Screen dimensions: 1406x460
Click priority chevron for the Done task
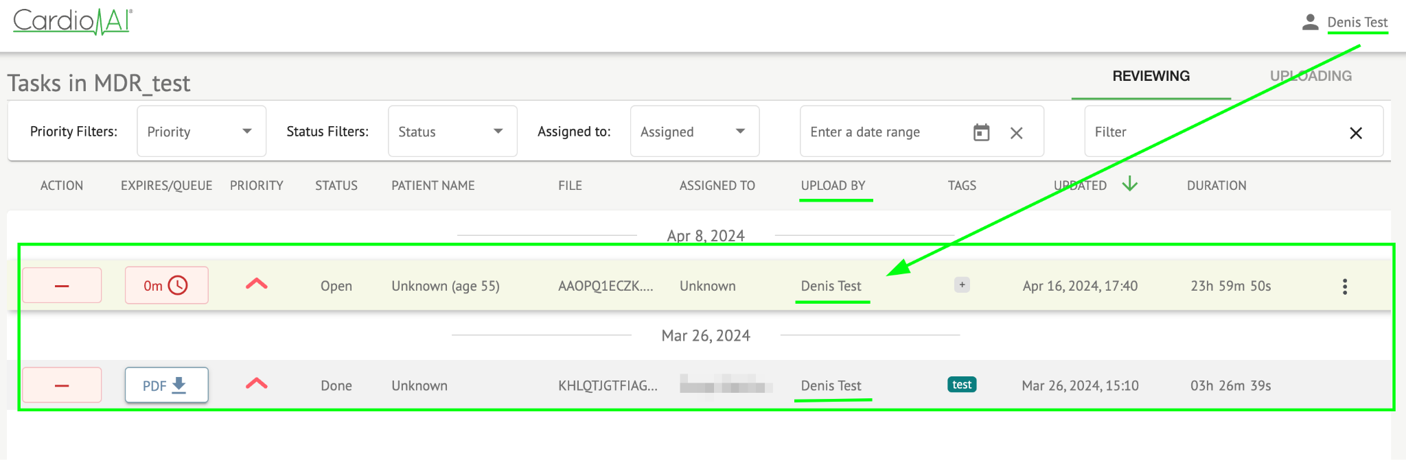257,384
